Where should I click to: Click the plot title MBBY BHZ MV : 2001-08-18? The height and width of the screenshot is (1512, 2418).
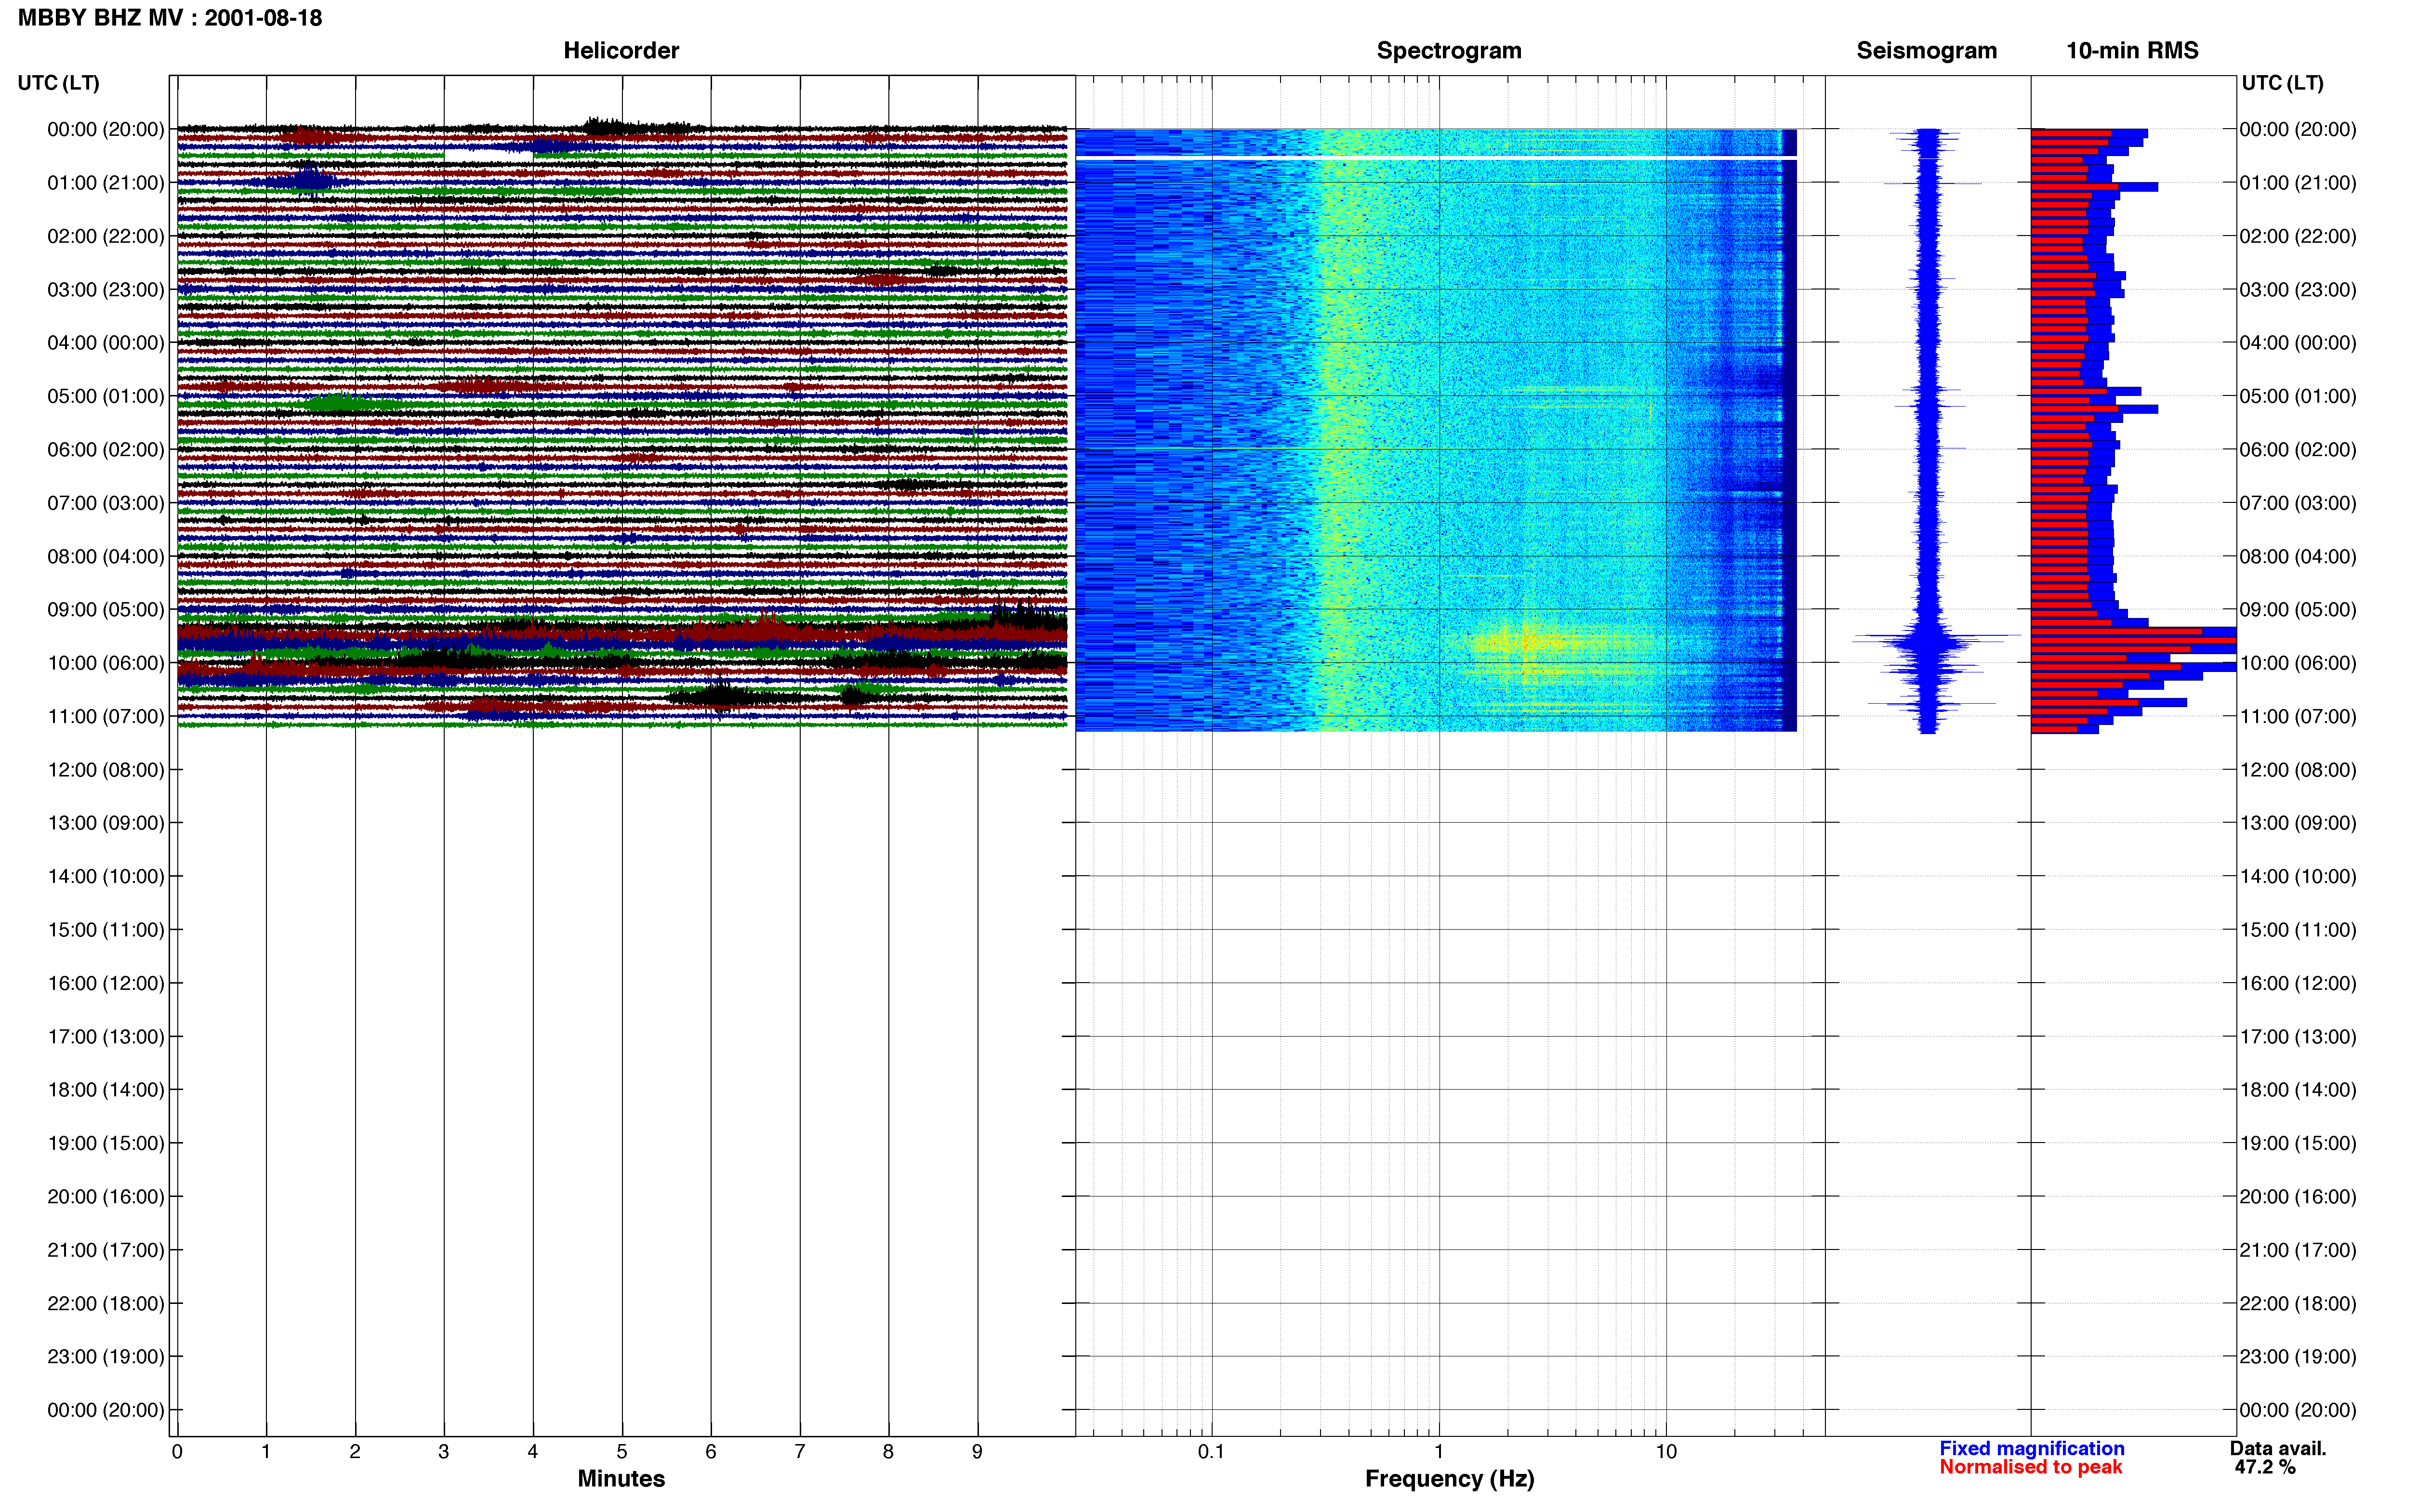[170, 18]
